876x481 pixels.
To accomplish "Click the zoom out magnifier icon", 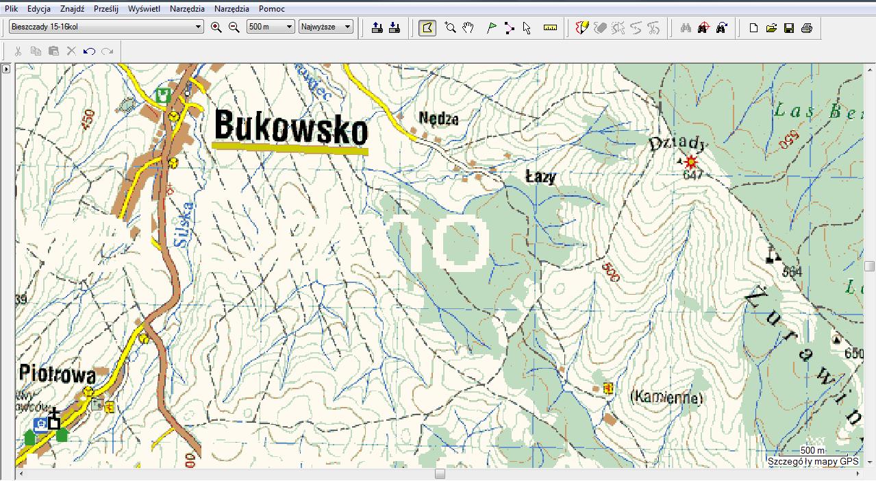I will click(234, 27).
